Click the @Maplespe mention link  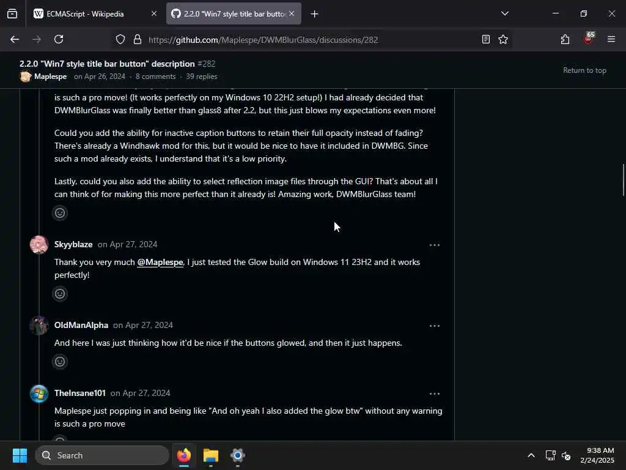coord(160,262)
